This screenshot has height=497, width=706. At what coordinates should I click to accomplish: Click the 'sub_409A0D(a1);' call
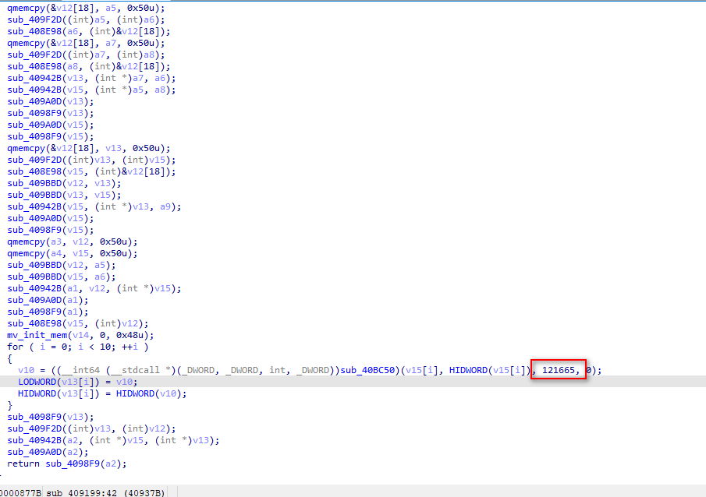click(48, 301)
